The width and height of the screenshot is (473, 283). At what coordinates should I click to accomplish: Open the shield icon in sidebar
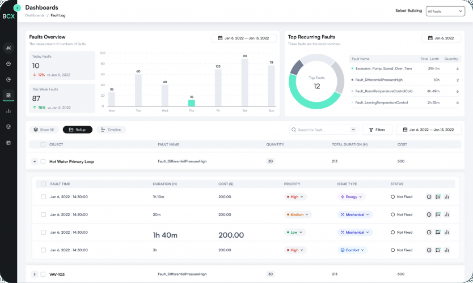9,127
